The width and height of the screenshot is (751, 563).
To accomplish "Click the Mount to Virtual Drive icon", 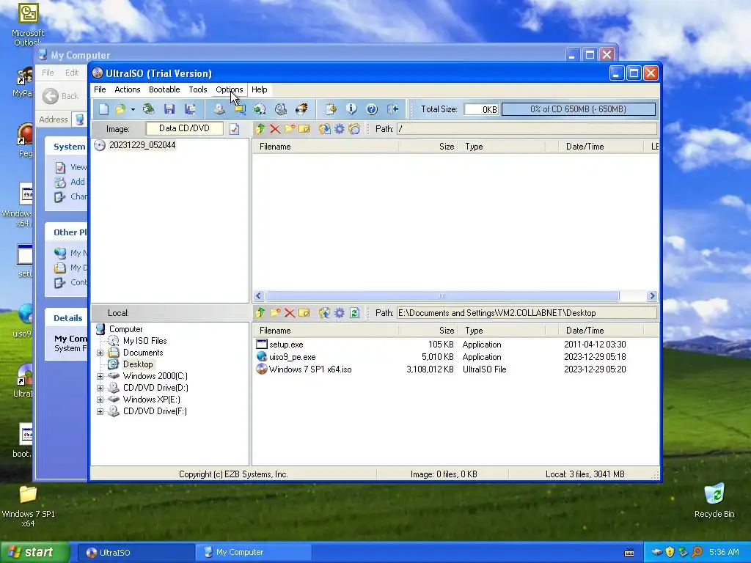I will tap(281, 109).
